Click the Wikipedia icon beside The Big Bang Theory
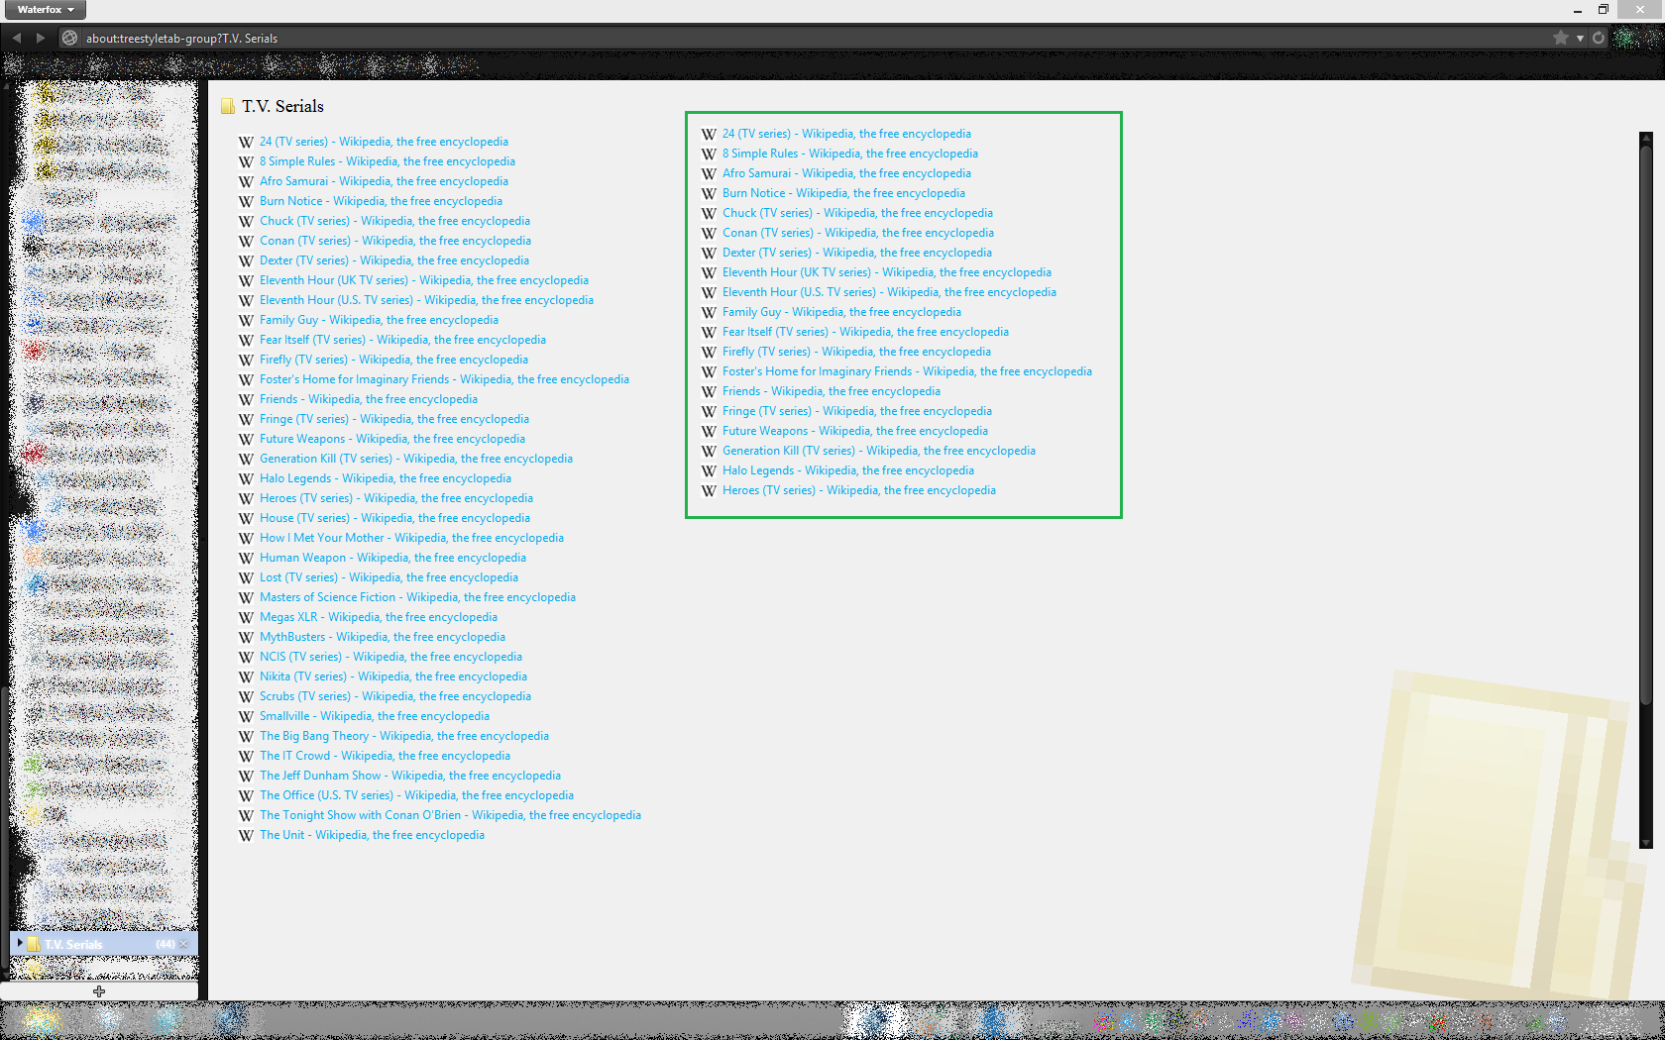This screenshot has height=1040, width=1665. click(x=246, y=736)
